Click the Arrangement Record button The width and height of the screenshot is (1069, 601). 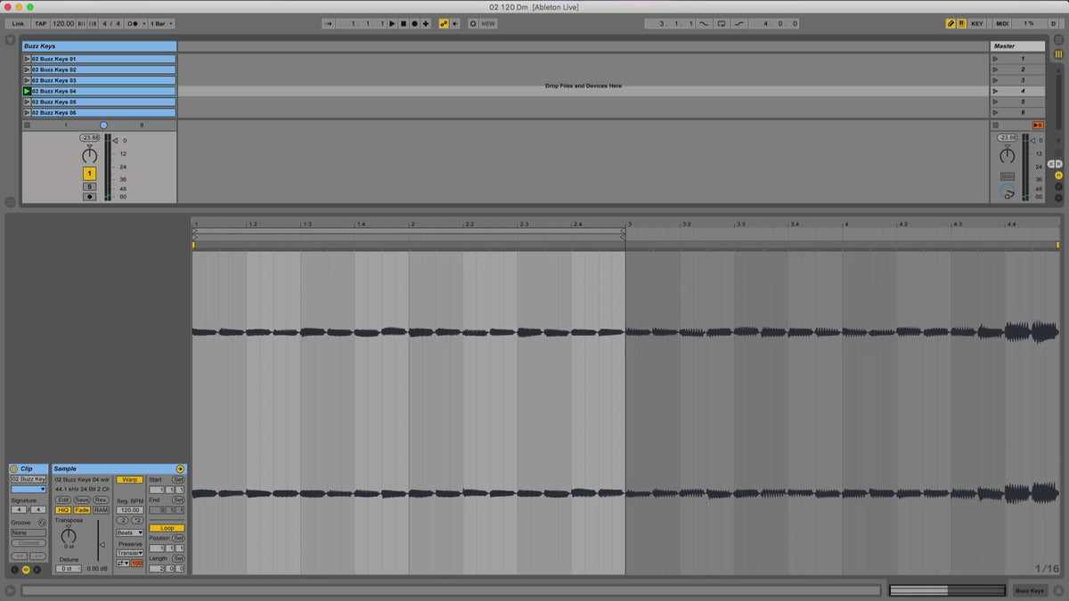(x=414, y=23)
